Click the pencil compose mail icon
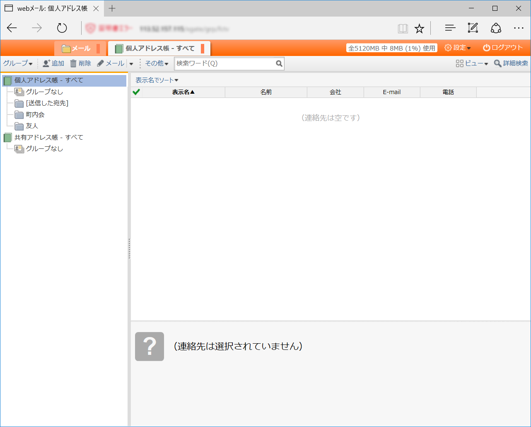The width and height of the screenshot is (531, 427). [101, 63]
